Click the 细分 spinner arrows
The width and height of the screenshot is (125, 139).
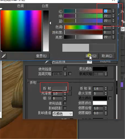tap(65, 98)
